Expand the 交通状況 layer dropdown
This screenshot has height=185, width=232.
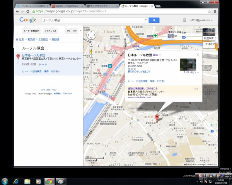pos(210,45)
